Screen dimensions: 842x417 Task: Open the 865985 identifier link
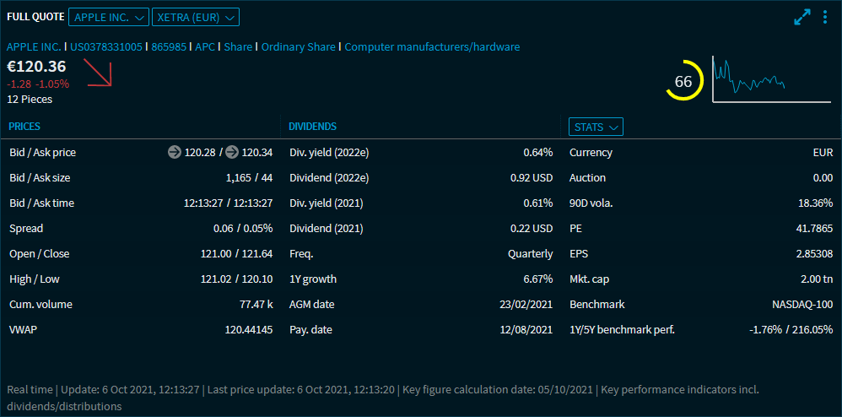pyautogui.click(x=170, y=47)
